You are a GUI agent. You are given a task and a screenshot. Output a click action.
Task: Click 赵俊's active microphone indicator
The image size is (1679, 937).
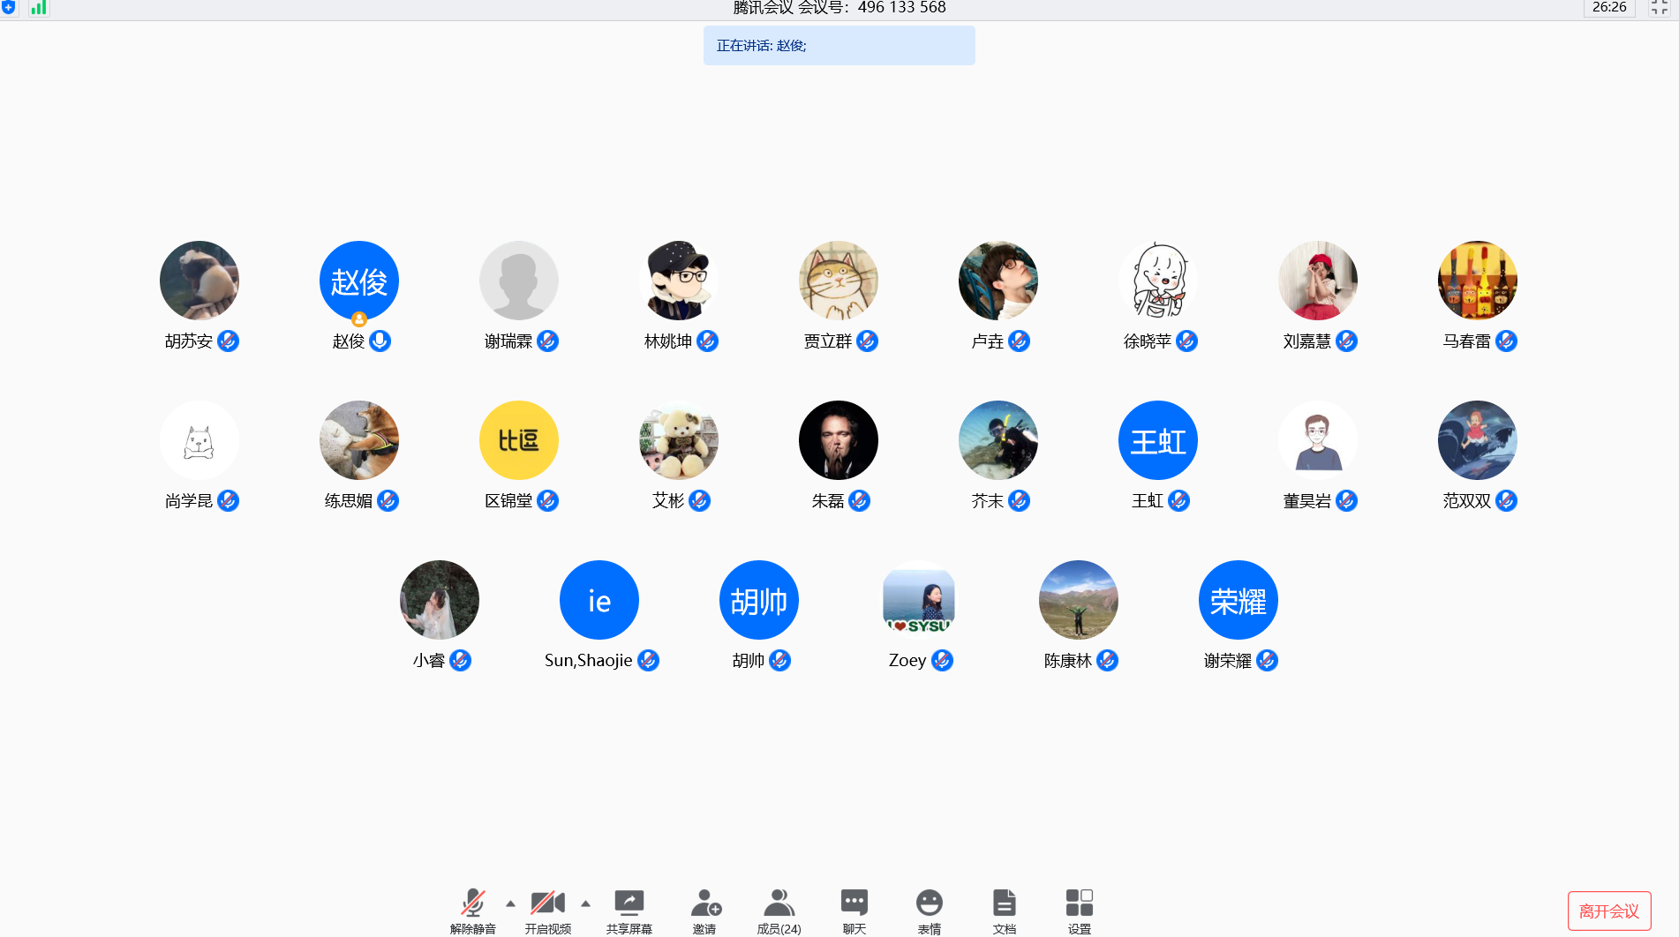380,341
